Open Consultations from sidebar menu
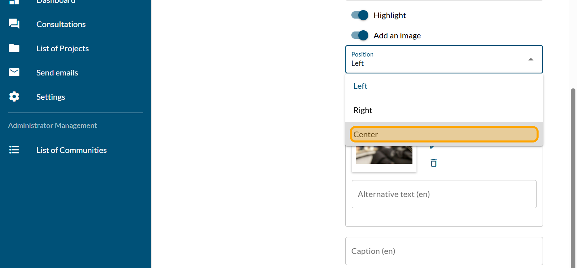This screenshot has width=577, height=268. [x=61, y=24]
